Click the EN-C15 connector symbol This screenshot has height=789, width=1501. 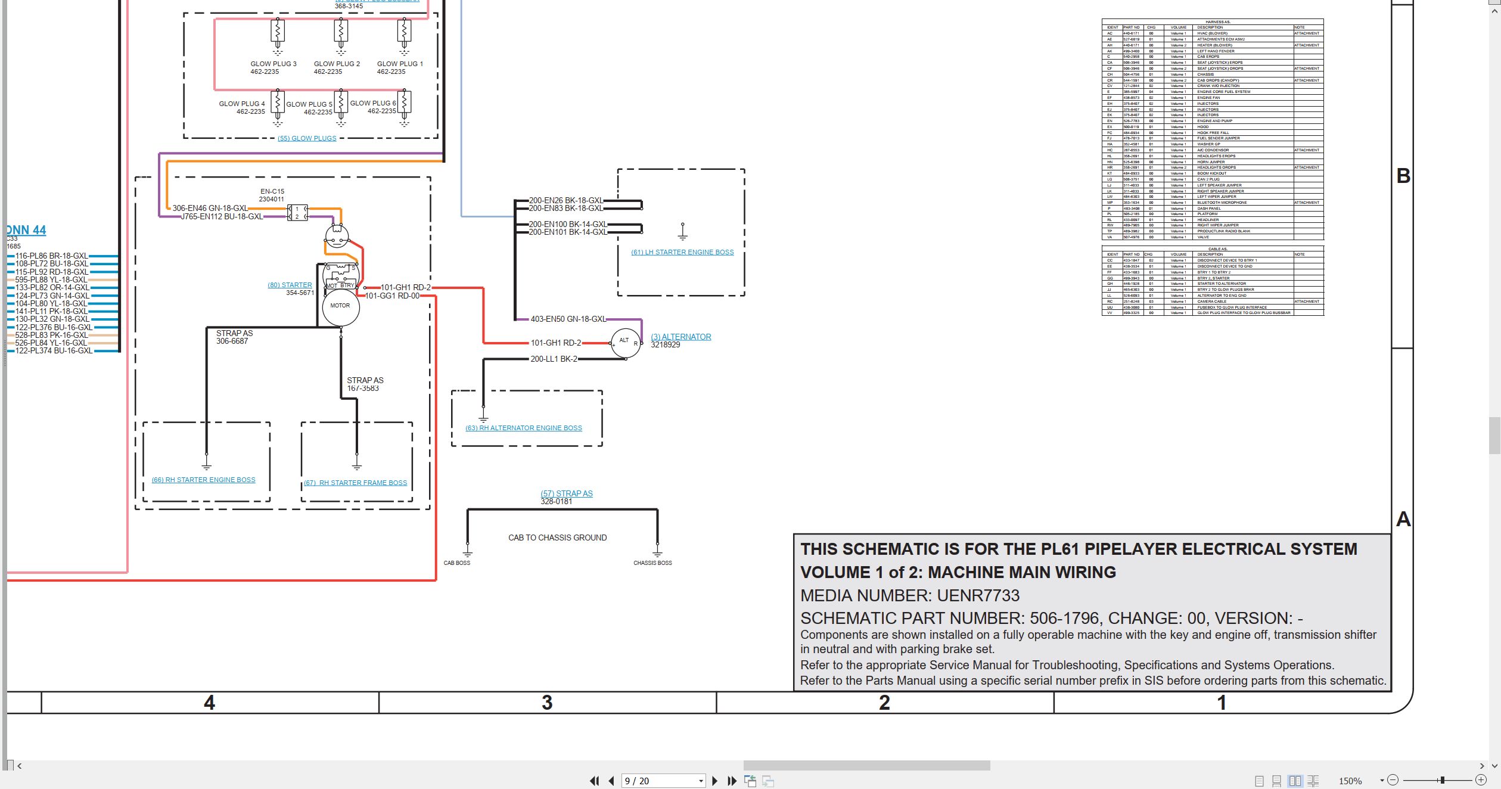click(297, 212)
